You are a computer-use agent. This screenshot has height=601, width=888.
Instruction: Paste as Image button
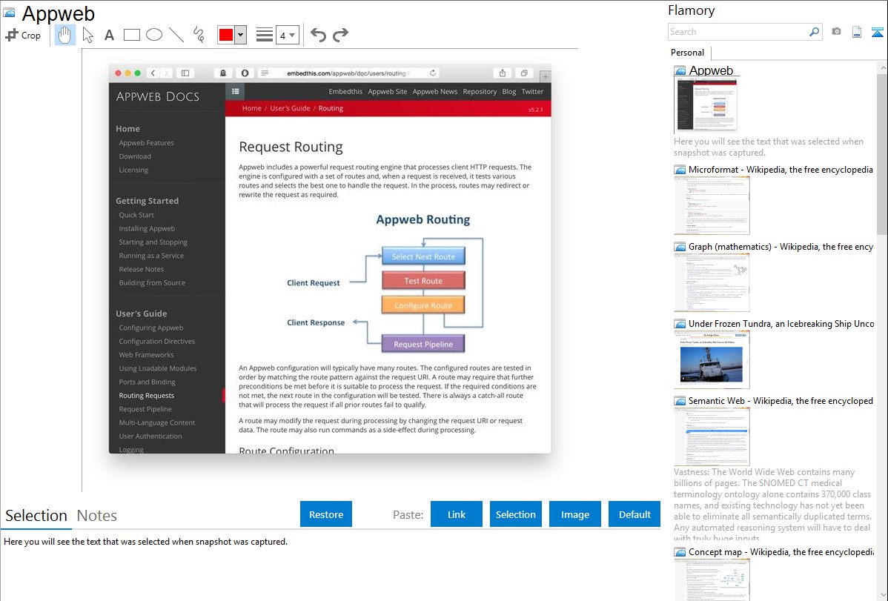point(574,514)
